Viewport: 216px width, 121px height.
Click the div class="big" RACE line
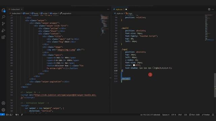61,42
